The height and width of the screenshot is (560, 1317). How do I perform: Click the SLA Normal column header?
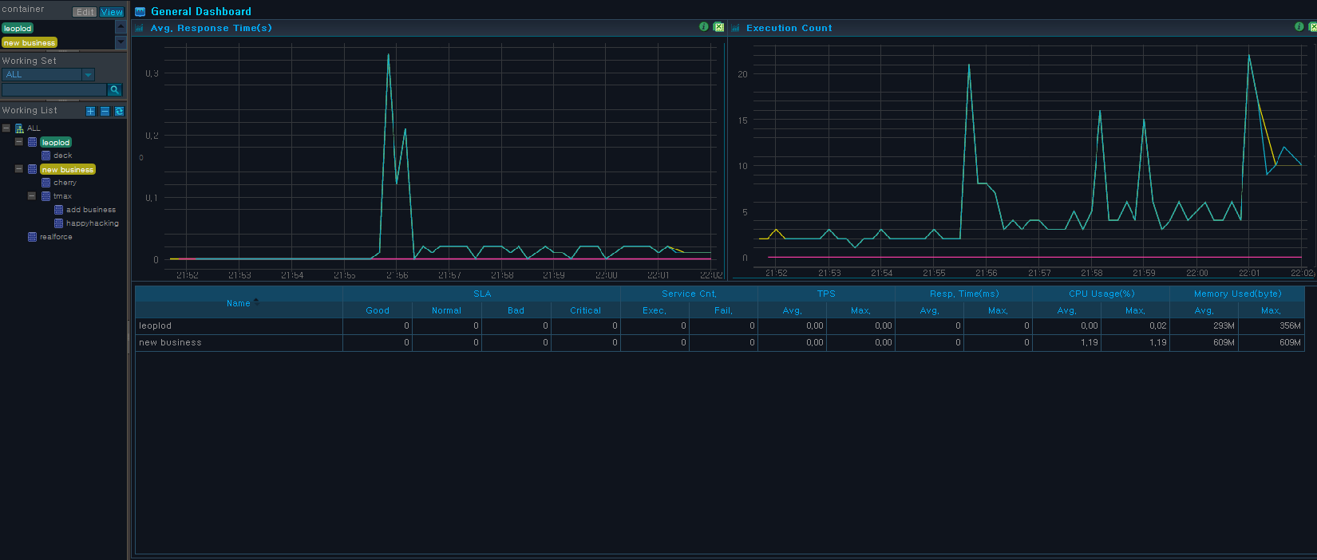tap(447, 310)
